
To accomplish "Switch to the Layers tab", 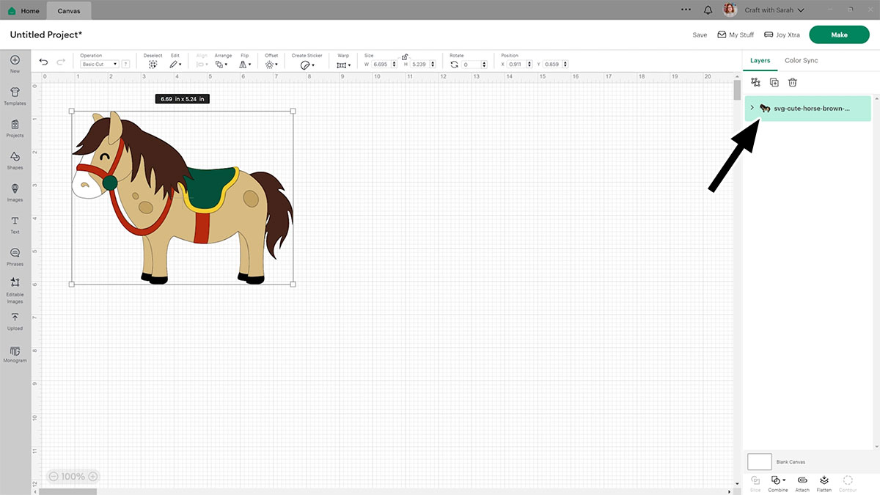I will [760, 60].
